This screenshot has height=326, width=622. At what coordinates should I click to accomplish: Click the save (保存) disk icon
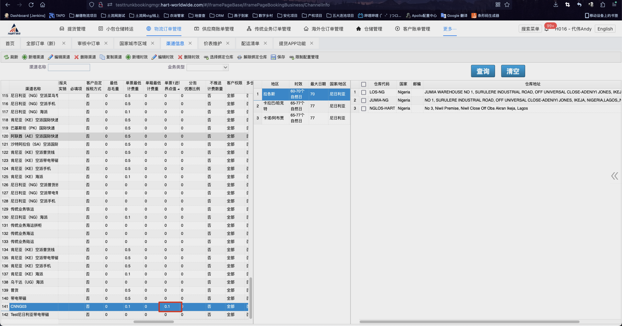(x=273, y=57)
